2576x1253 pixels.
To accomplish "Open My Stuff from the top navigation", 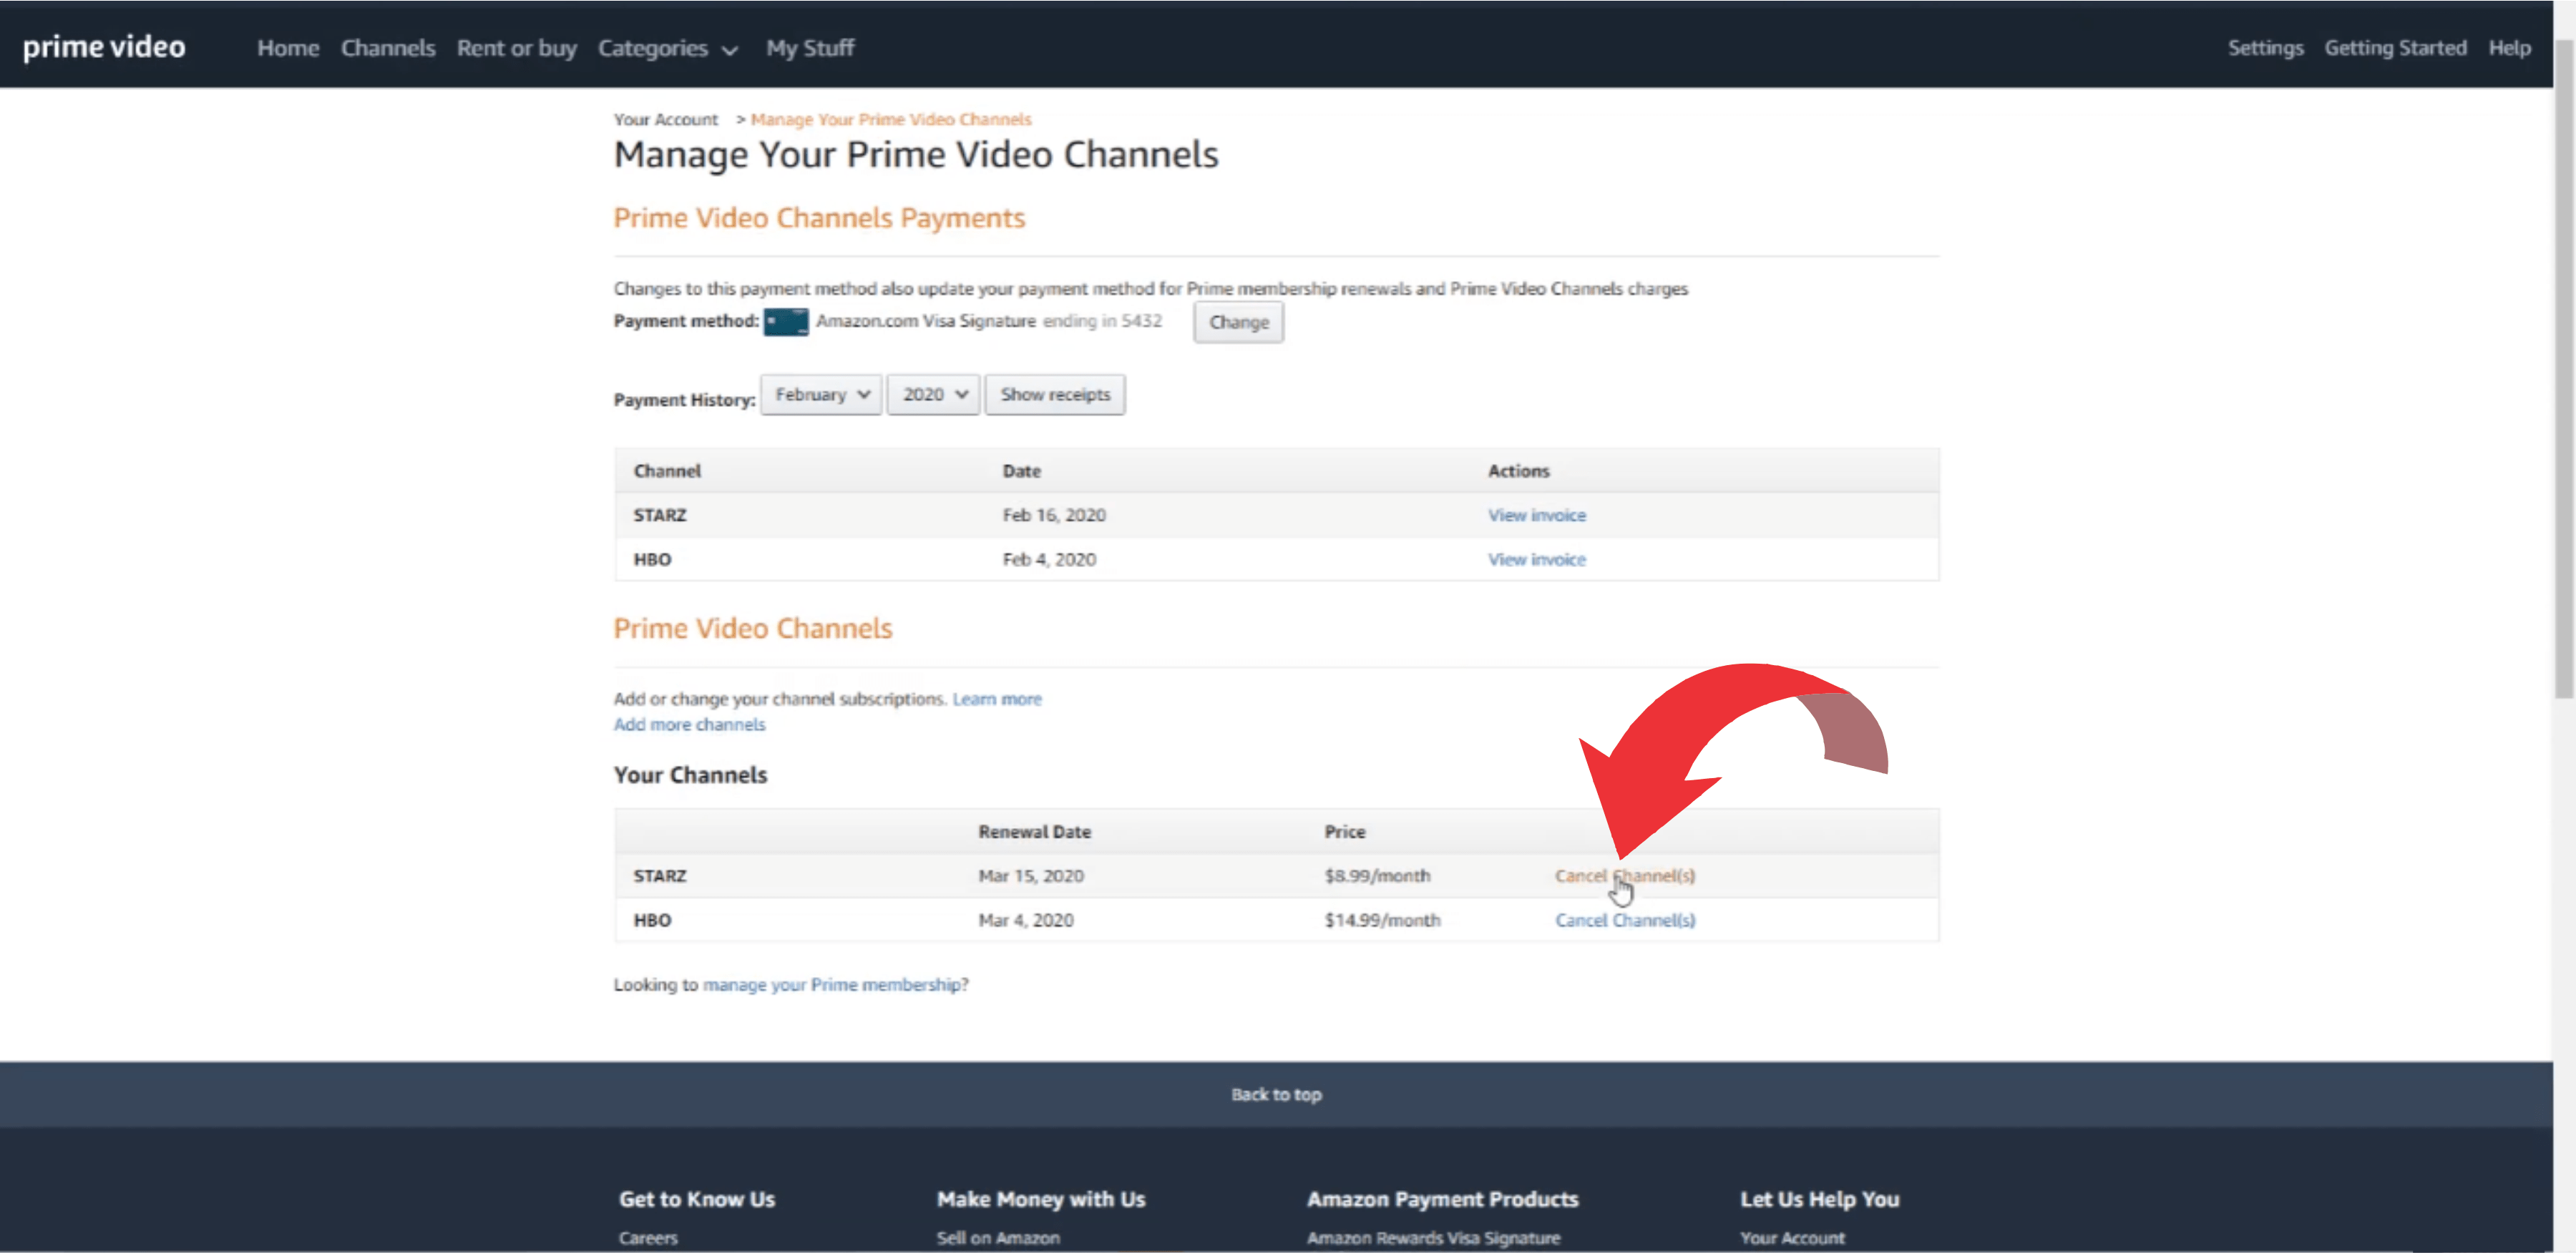I will click(x=810, y=47).
